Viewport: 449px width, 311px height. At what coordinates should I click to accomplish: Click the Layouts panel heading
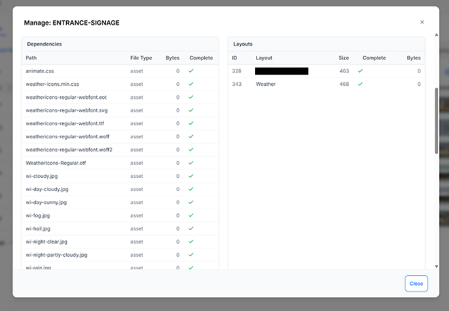click(x=243, y=44)
